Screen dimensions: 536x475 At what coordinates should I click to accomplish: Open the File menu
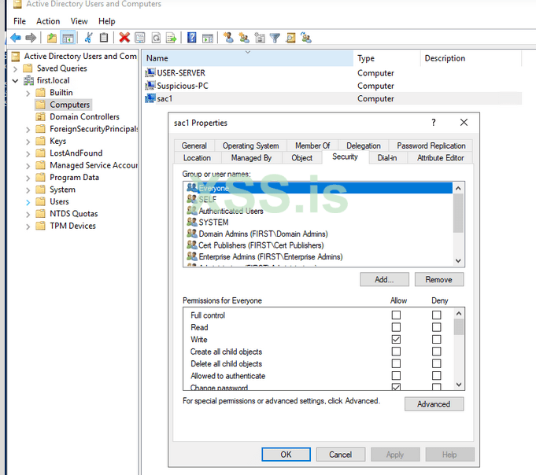[20, 21]
